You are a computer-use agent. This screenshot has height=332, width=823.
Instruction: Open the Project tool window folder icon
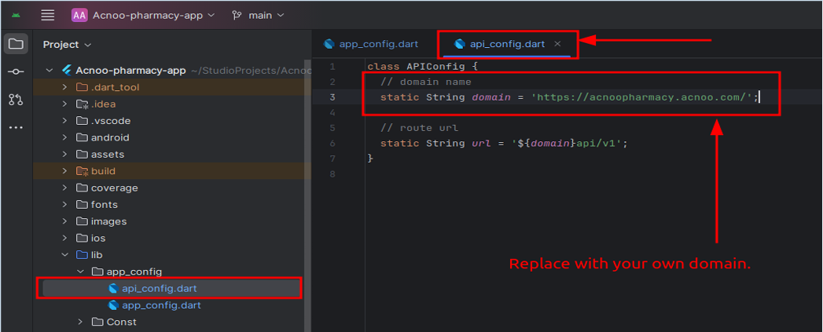pos(16,44)
